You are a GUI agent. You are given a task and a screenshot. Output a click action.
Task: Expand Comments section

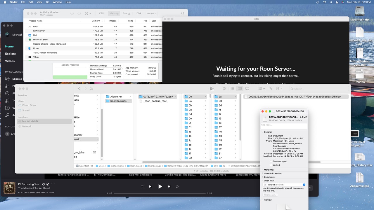pos(262,177)
